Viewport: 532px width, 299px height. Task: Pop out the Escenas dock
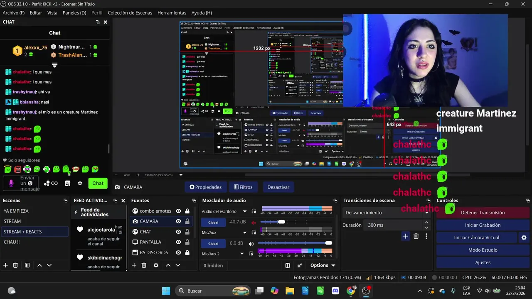pyautogui.click(x=65, y=201)
